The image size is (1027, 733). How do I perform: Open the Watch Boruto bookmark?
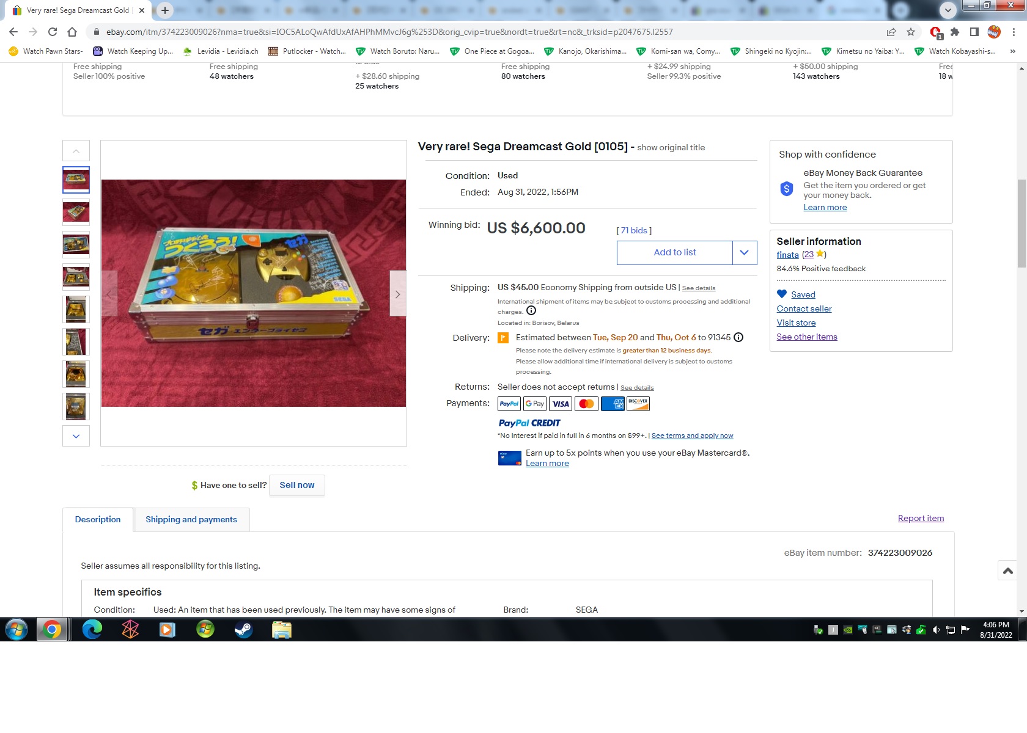click(397, 51)
